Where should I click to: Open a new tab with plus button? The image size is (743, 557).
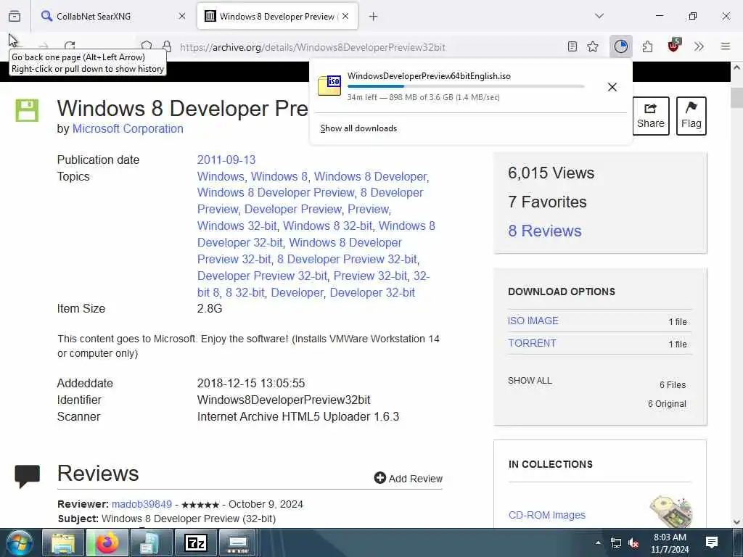point(374,17)
